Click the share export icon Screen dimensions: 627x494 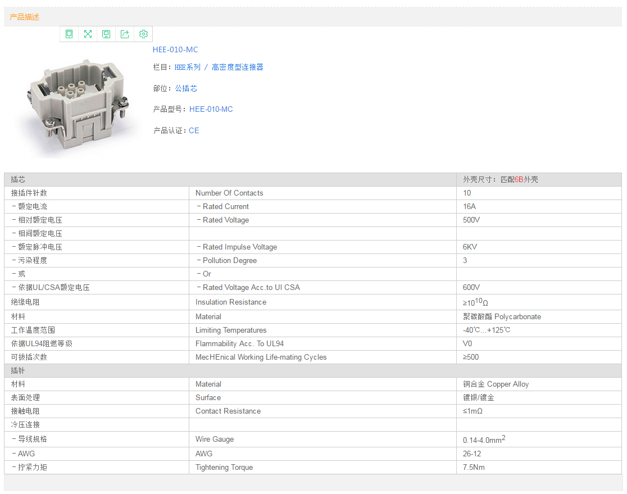click(125, 34)
